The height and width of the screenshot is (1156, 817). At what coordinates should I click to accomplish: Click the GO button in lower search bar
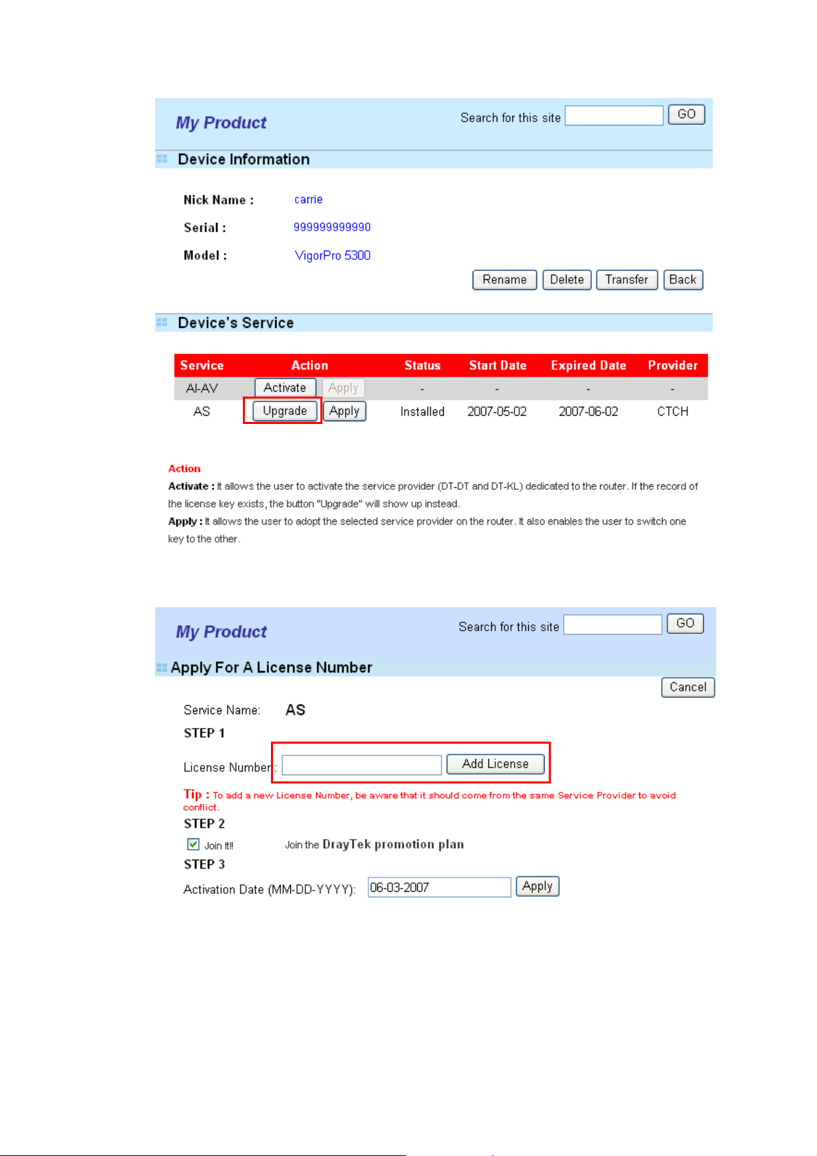coord(685,624)
